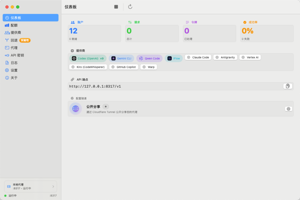Click the globe icon next to 公开分享
Viewport: 300px width, 200px height.
[76, 109]
